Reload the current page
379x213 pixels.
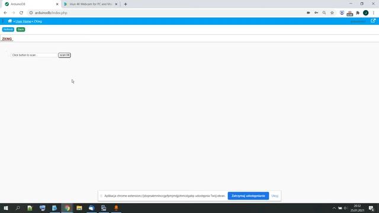coord(21,13)
